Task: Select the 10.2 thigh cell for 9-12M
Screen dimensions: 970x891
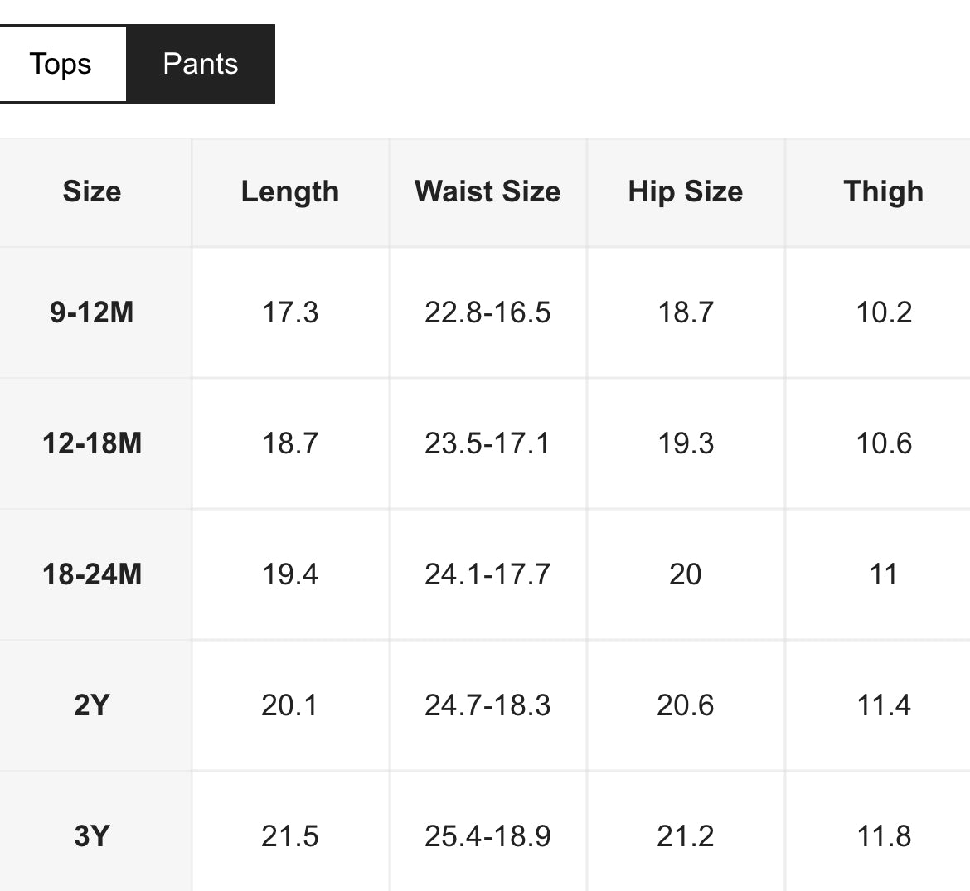Action: tap(883, 312)
